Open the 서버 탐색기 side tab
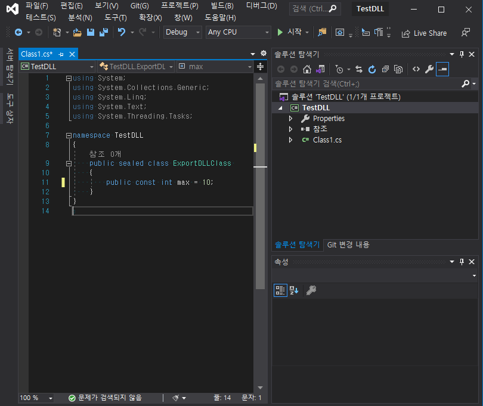The width and height of the screenshot is (483, 406). pos(10,67)
